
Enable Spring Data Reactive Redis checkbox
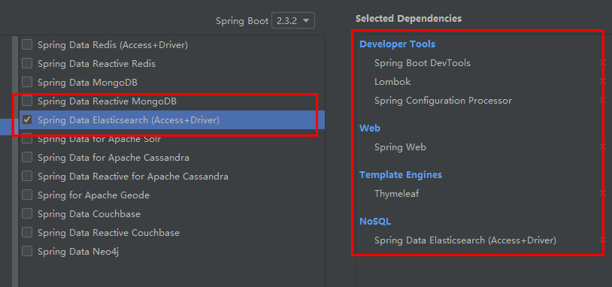27,64
